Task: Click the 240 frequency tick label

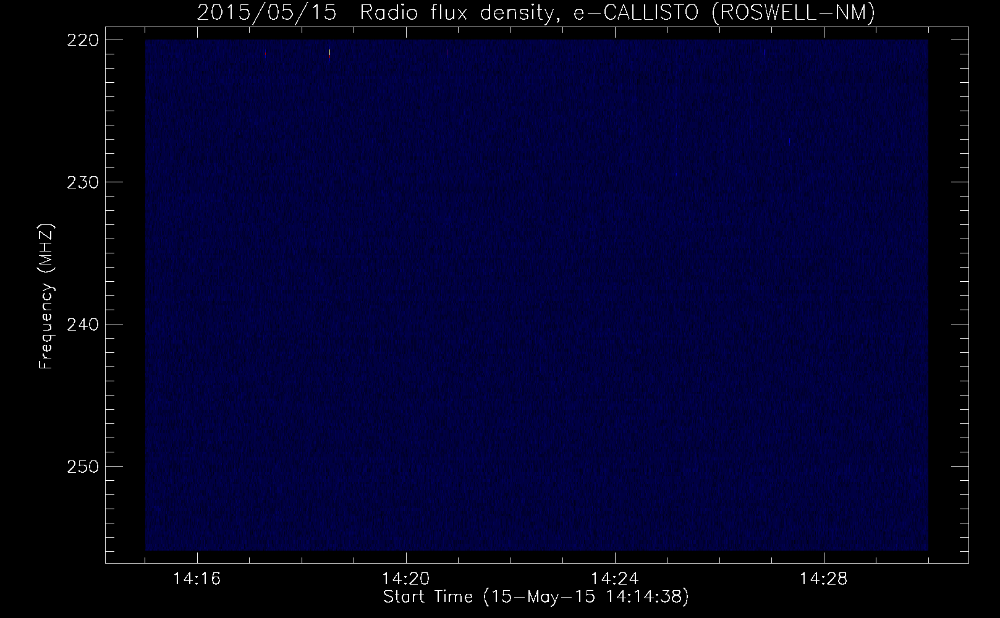Action: 82,324
